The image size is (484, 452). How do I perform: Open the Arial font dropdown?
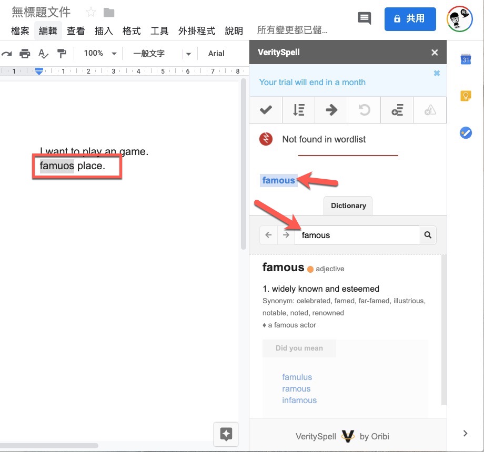pyautogui.click(x=216, y=54)
